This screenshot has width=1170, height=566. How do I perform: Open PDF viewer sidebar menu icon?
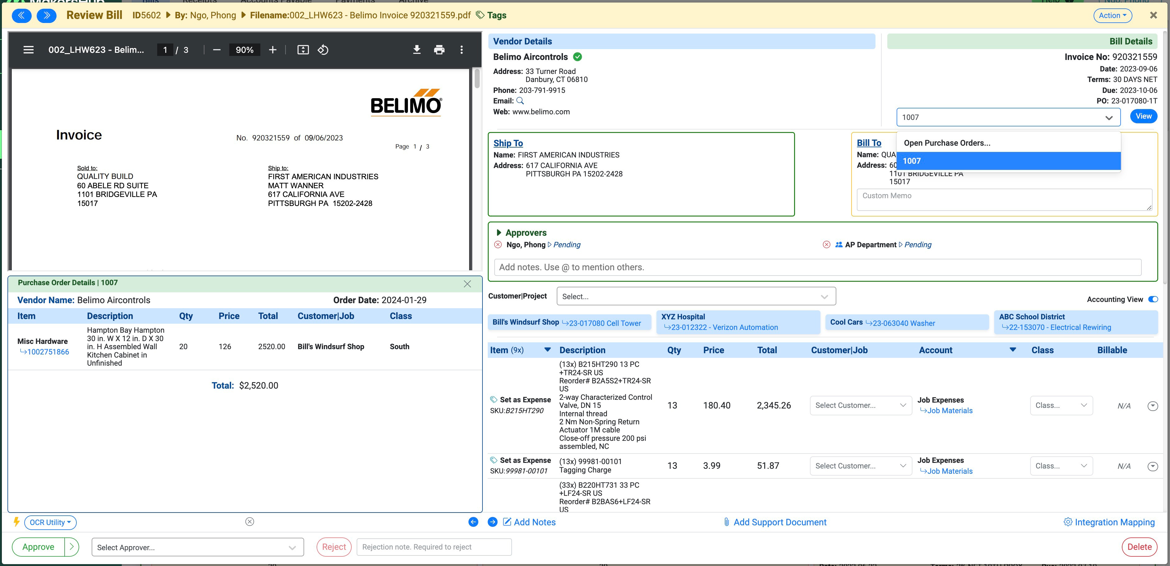pyautogui.click(x=29, y=49)
